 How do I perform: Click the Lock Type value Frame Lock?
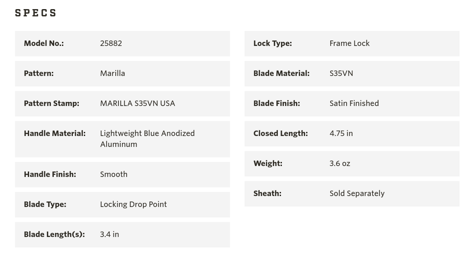click(x=350, y=43)
